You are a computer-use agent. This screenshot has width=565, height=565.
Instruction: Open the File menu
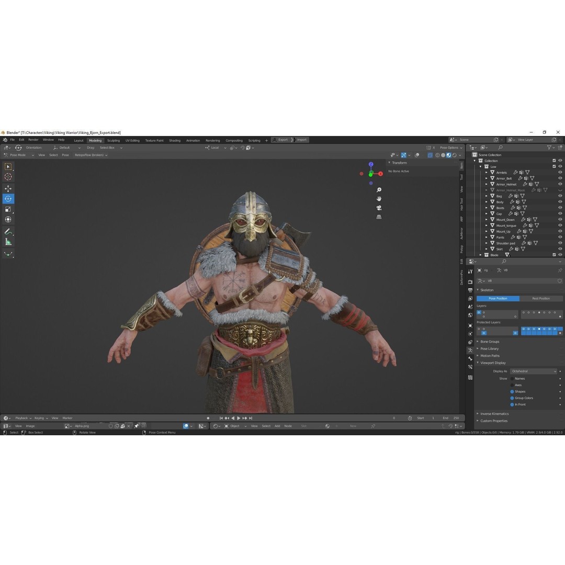[12, 140]
